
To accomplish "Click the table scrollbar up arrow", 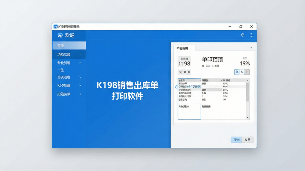I will click(248, 81).
